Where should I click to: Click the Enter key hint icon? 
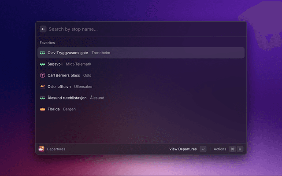pos(203,149)
